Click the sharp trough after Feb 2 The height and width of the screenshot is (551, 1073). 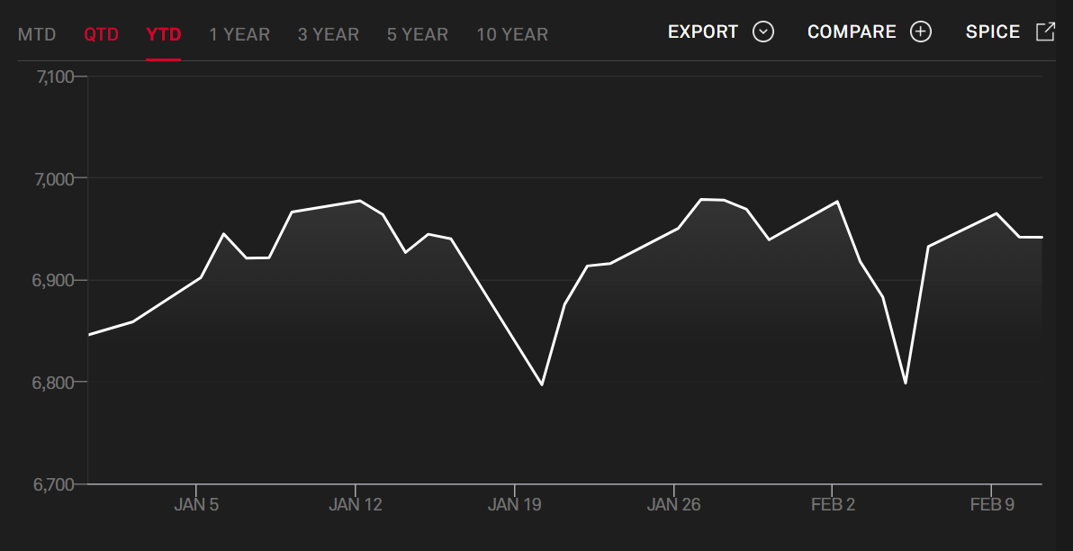905,383
